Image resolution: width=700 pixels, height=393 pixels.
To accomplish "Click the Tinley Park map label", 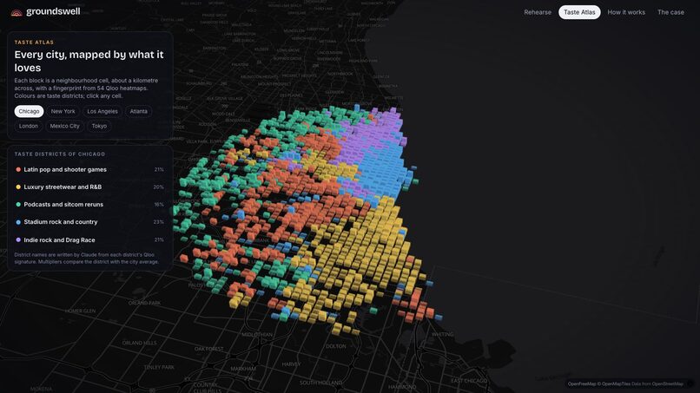I will (x=159, y=367).
